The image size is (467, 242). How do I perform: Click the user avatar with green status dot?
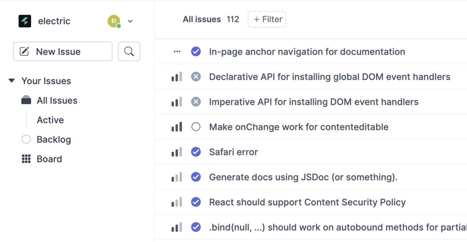(114, 21)
